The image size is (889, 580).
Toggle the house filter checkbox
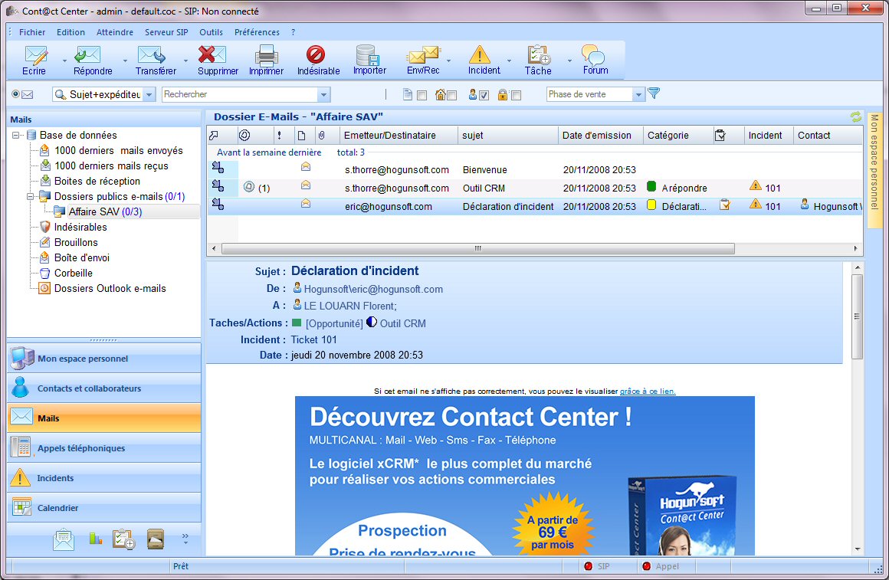click(452, 95)
